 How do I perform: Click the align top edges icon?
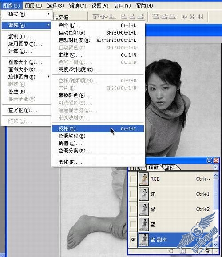[x=96, y=16]
